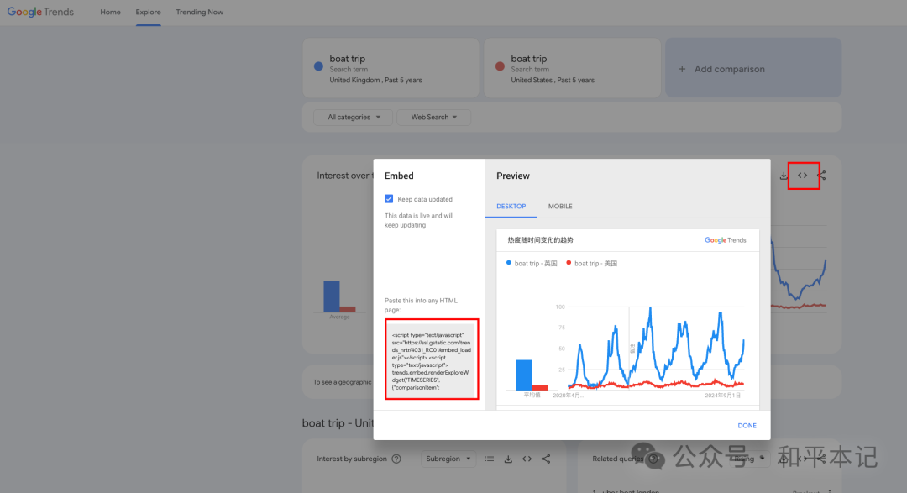The image size is (907, 493).
Task: Select the DESKTOP preview tab
Action: 511,206
